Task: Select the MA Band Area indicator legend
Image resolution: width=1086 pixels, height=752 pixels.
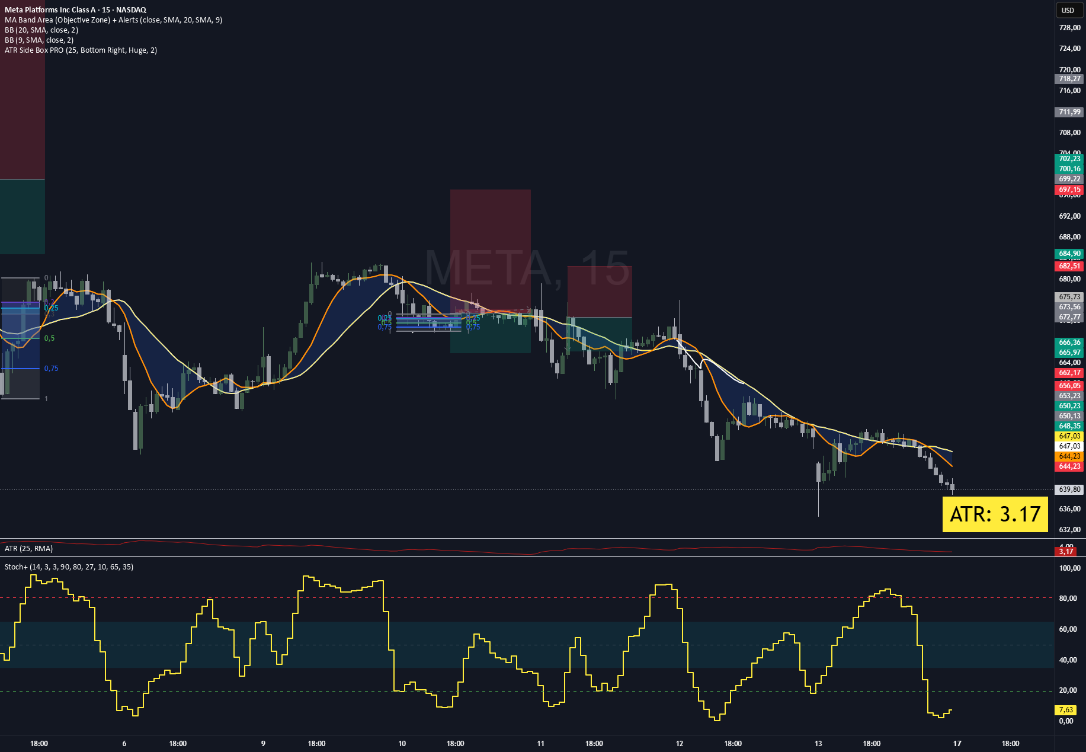Action: [113, 20]
